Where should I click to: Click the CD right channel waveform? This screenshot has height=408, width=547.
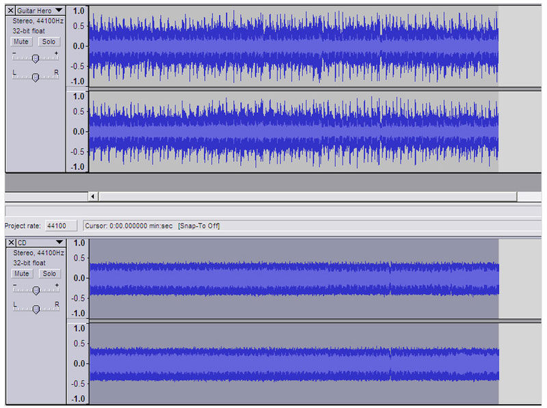tap(294, 364)
